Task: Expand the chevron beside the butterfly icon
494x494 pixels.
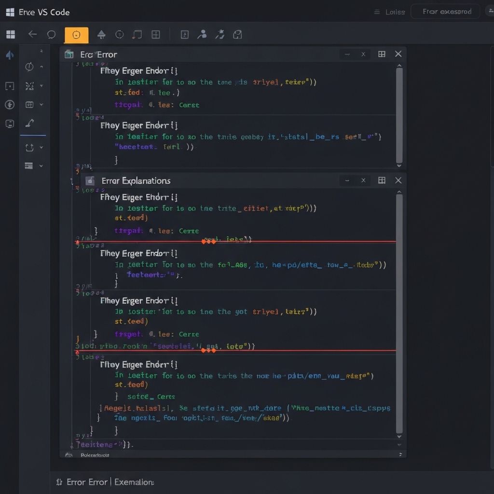Action: (41, 86)
